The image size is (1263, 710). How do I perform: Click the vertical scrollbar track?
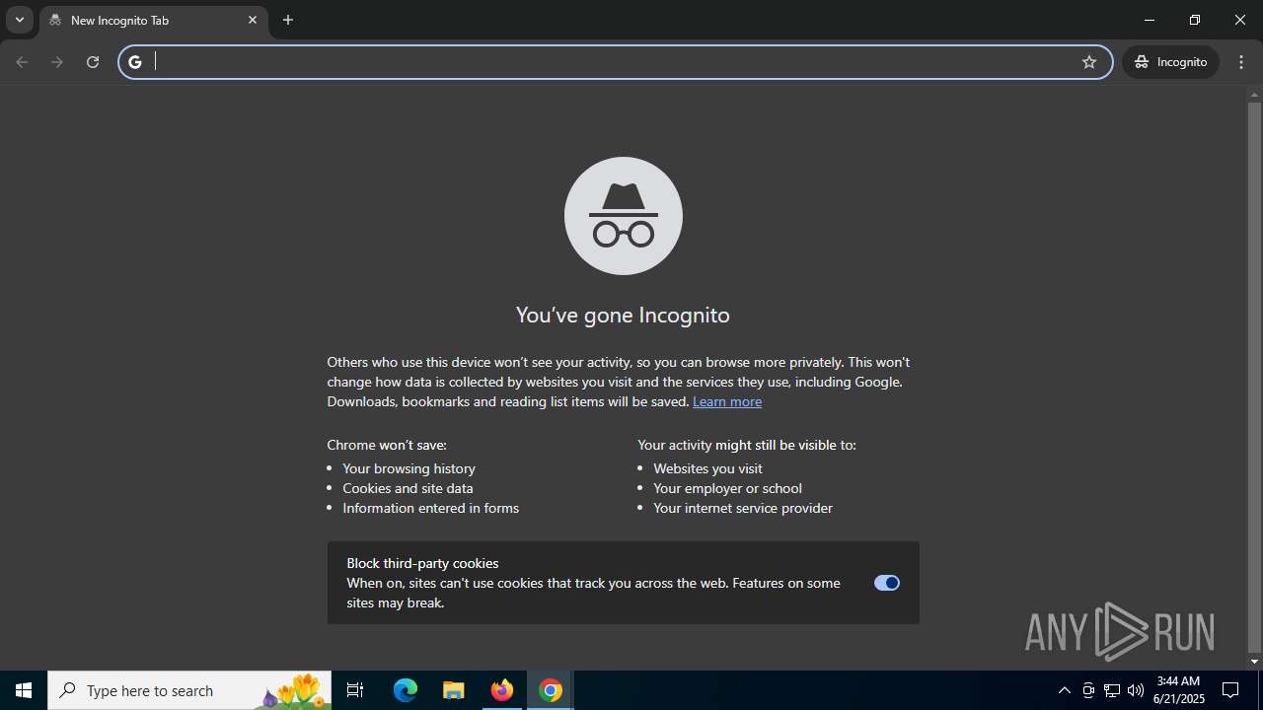pos(1254,379)
